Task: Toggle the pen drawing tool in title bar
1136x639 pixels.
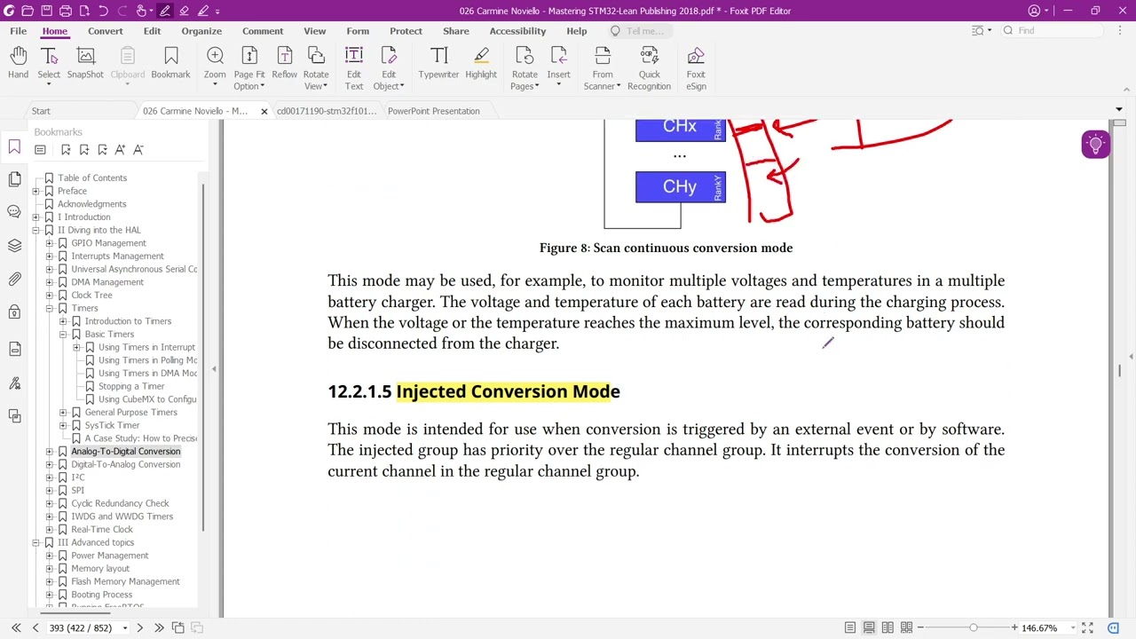Action: (x=164, y=11)
